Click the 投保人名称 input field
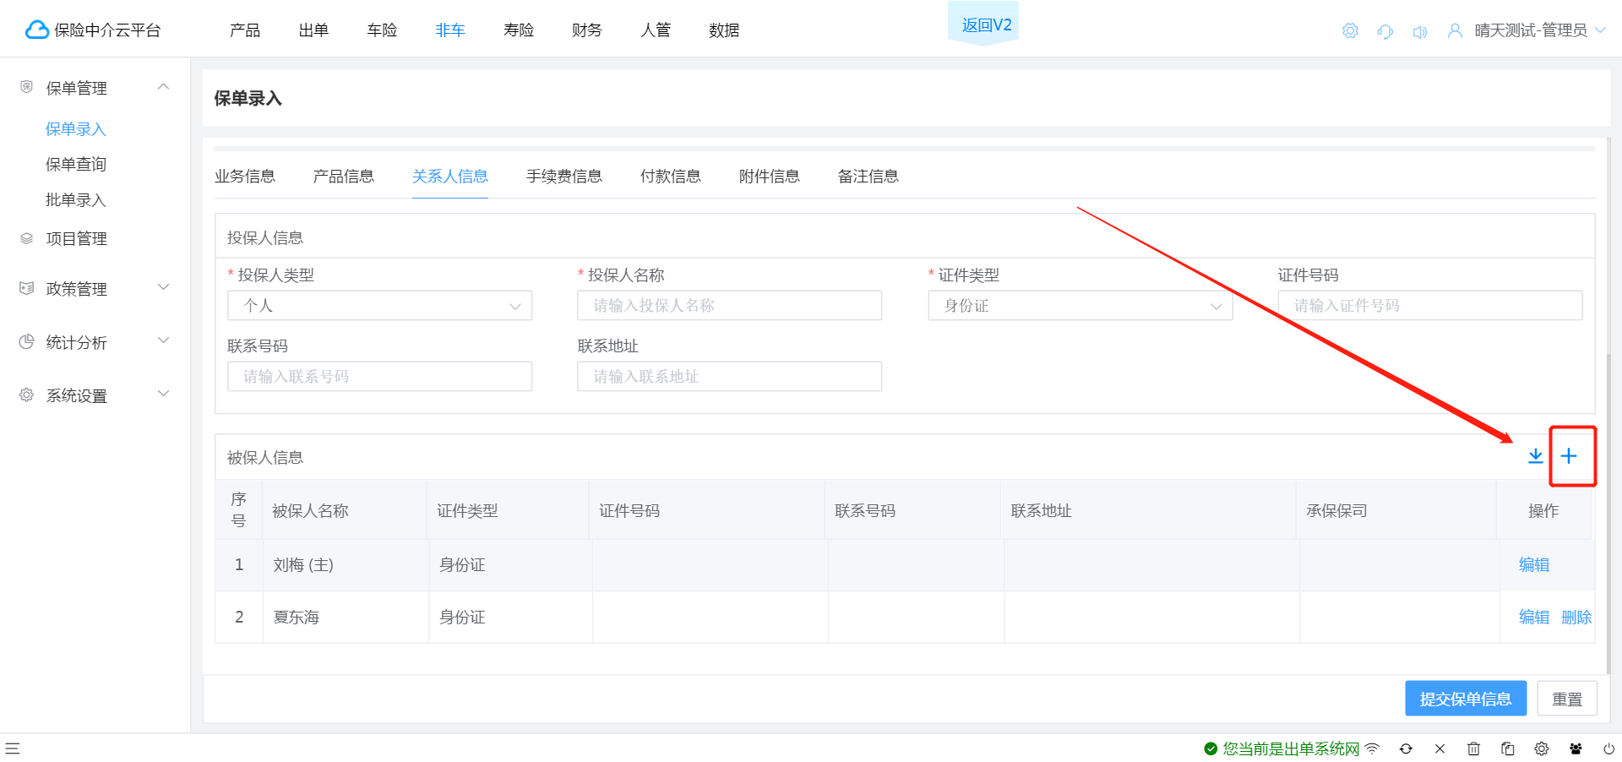The image size is (1622, 762). click(x=729, y=306)
